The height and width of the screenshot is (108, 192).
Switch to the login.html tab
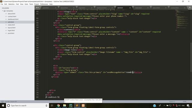(82, 8)
